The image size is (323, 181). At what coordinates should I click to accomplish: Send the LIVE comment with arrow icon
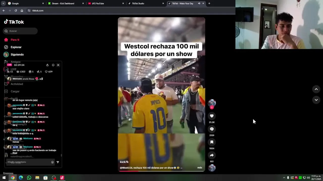click(x=58, y=162)
